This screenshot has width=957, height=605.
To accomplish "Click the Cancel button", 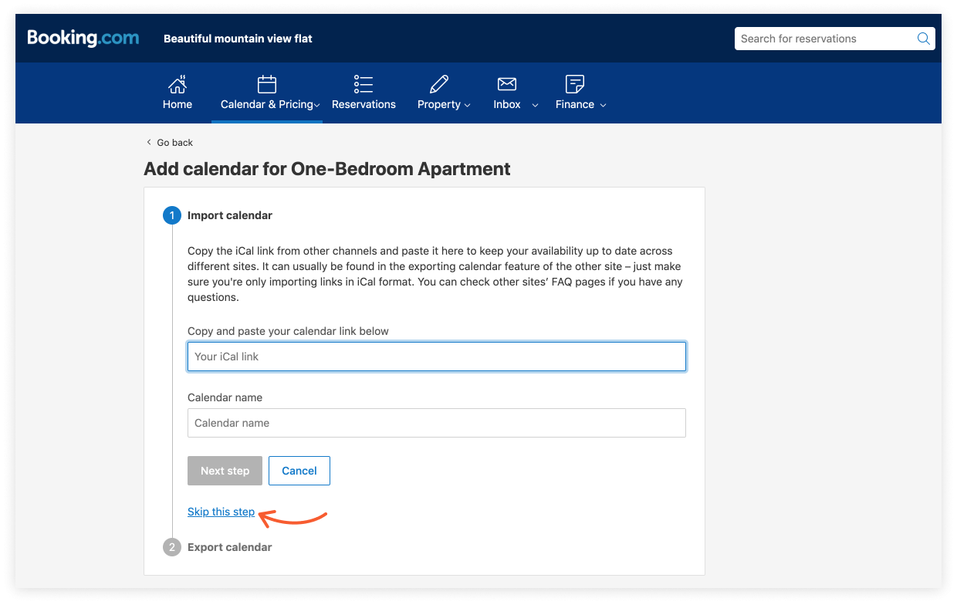I will click(x=299, y=471).
